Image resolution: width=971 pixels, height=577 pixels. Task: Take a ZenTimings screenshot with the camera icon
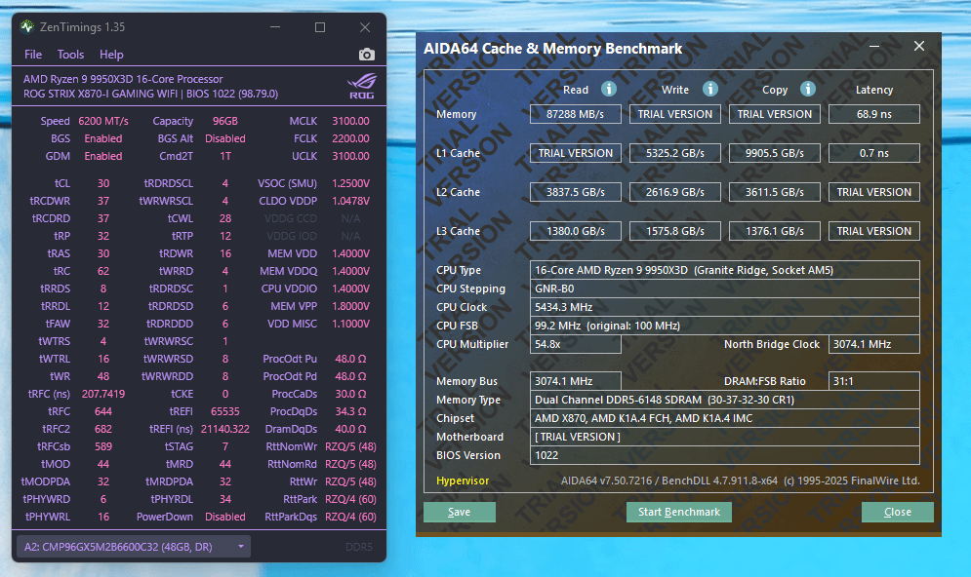[x=367, y=55]
